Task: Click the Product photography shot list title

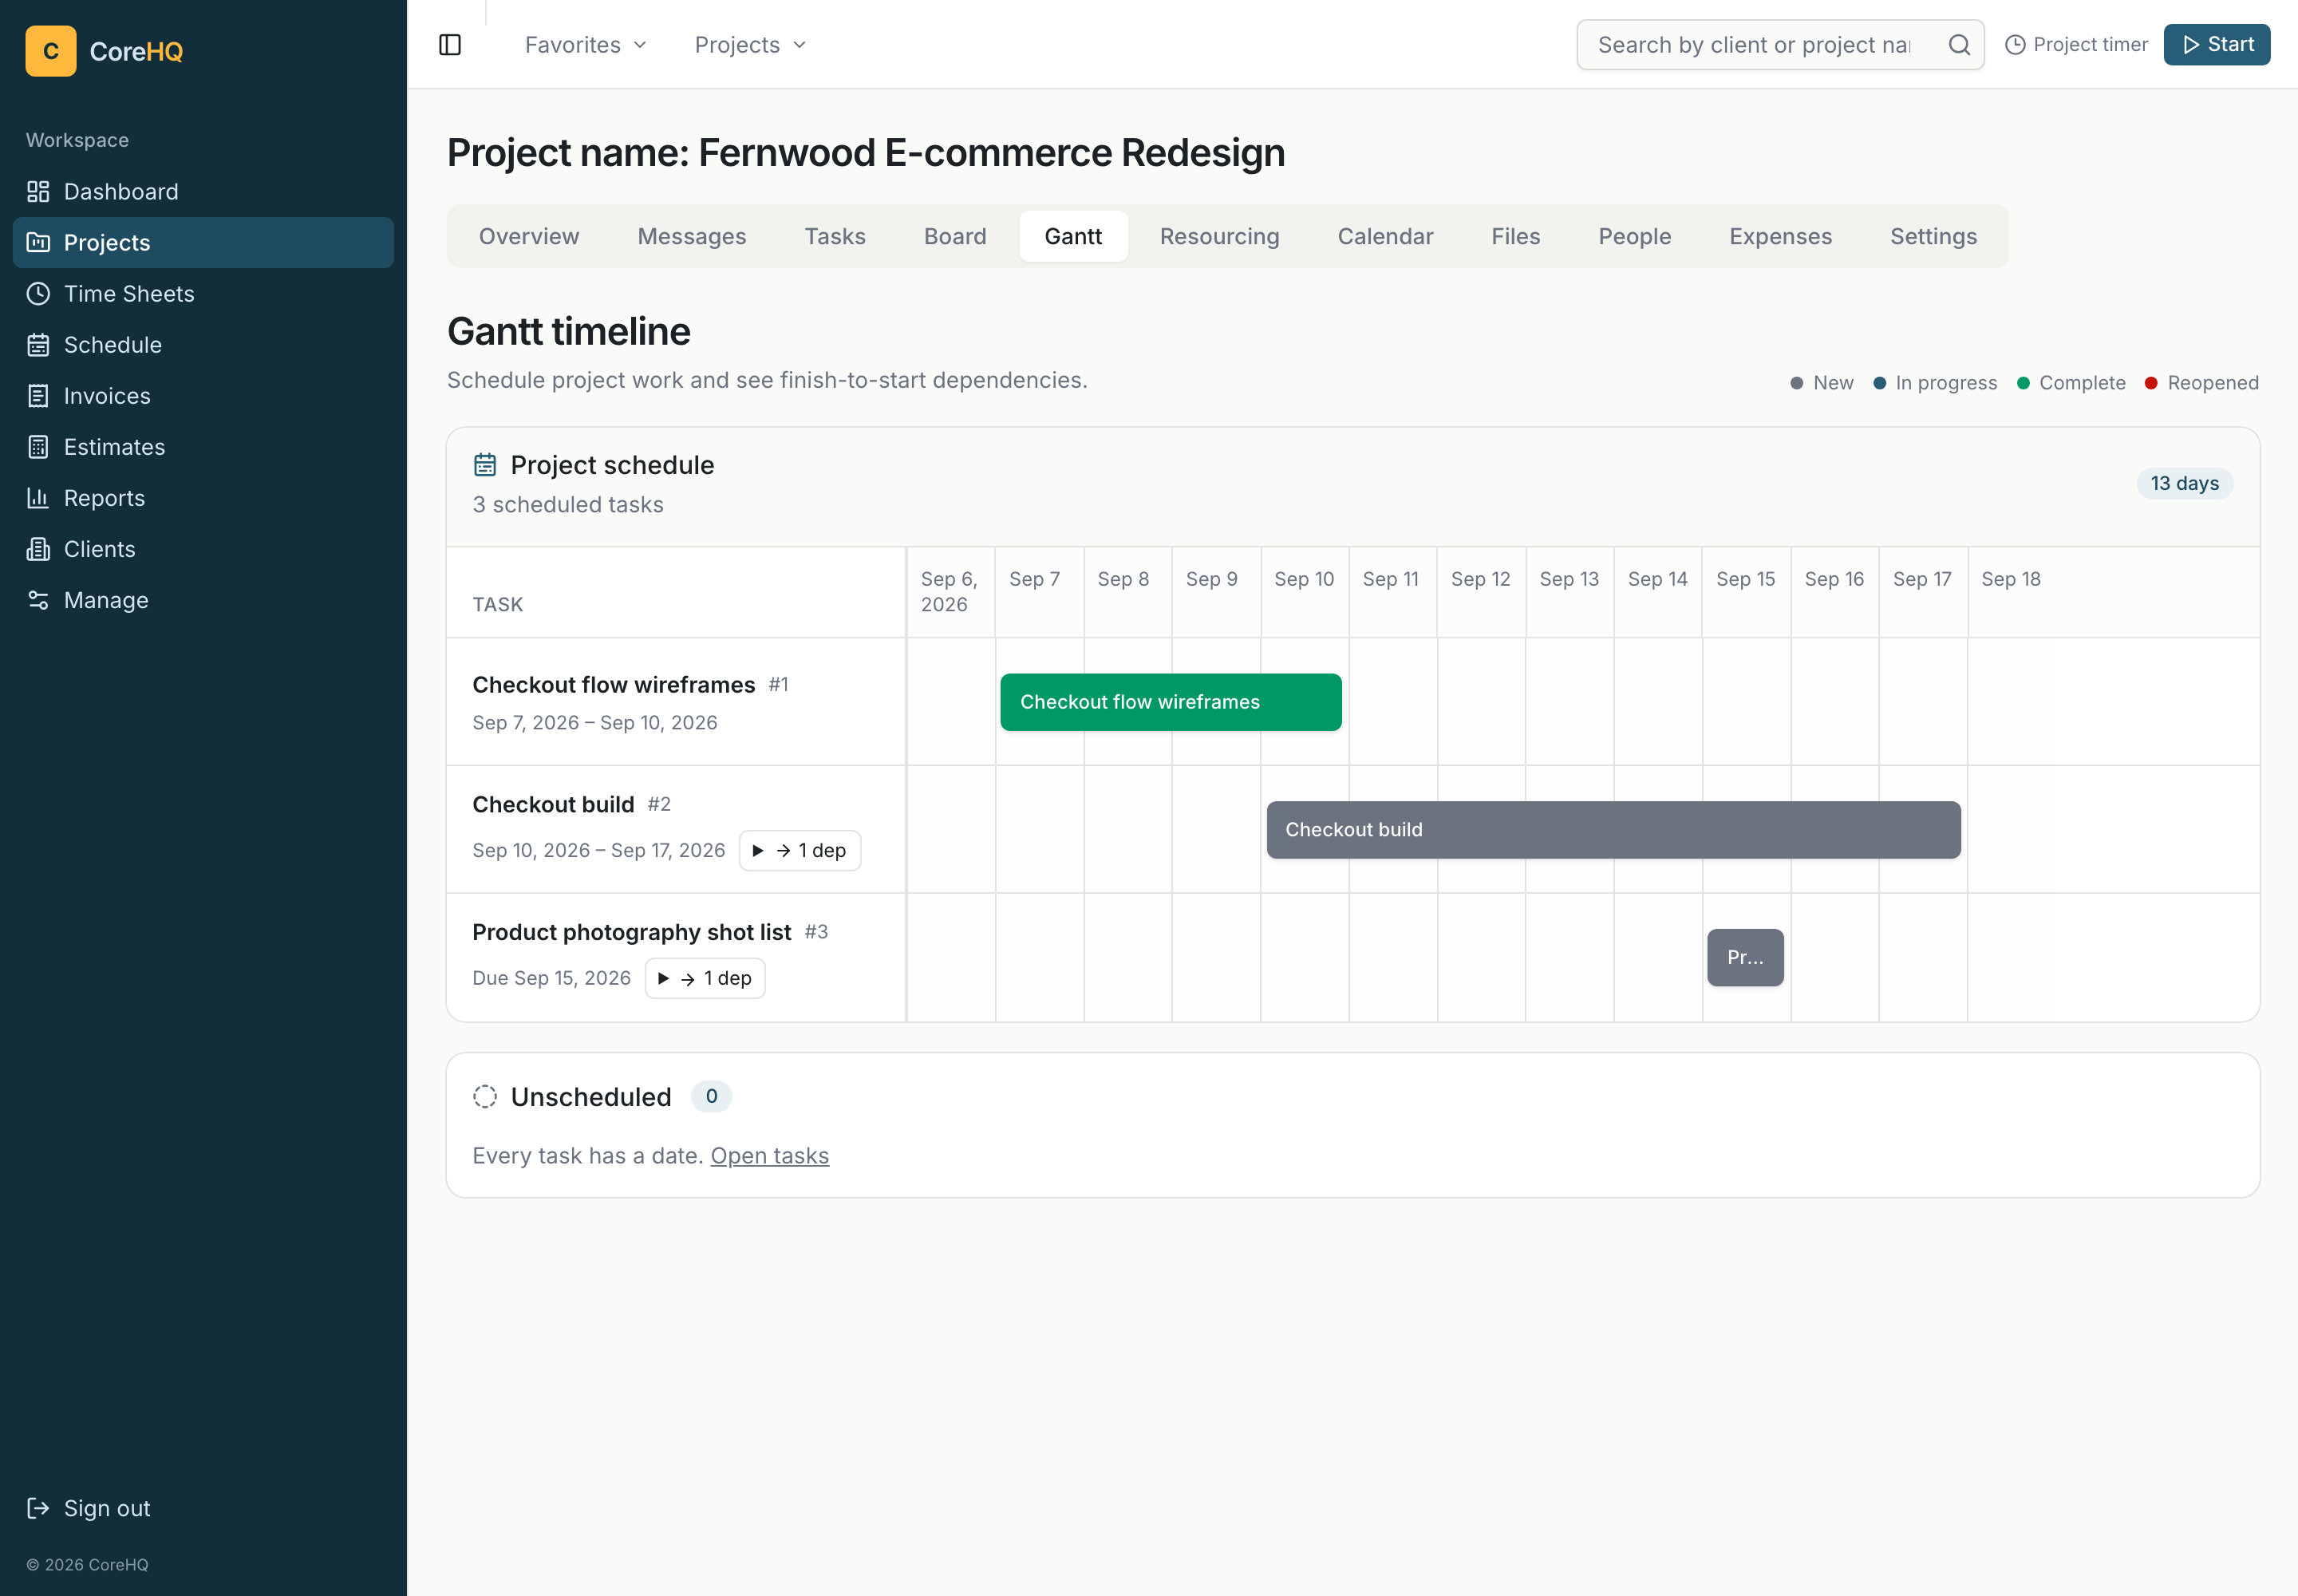Action: 631,932
